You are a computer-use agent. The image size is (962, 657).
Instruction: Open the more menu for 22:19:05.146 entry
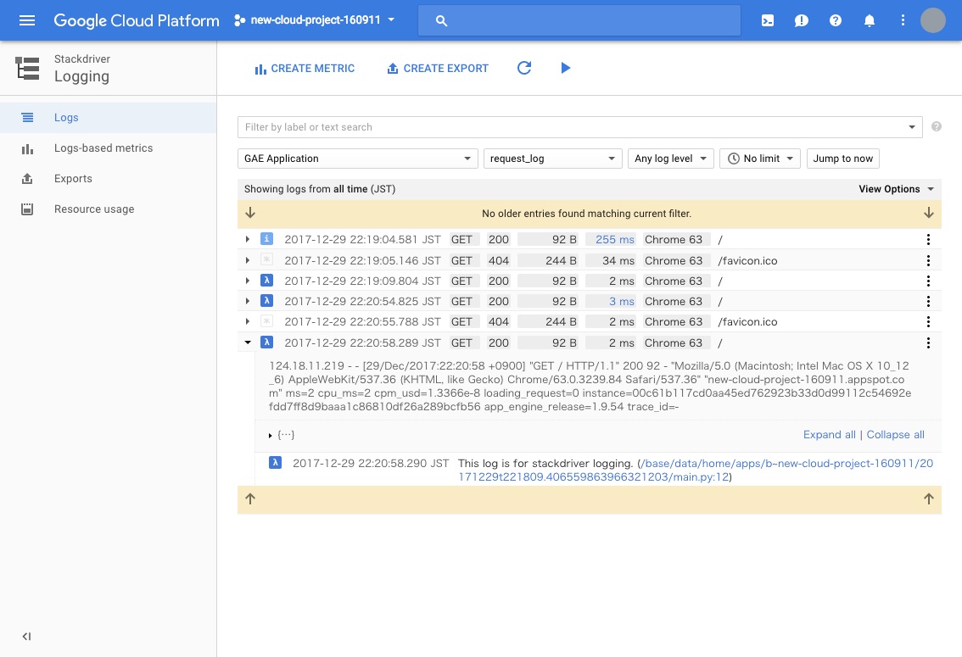[928, 260]
